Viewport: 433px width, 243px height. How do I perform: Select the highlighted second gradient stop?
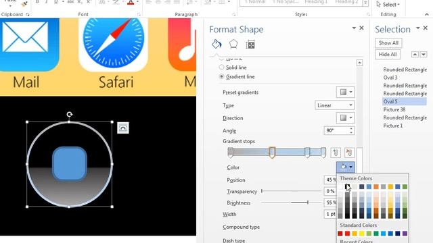[x=272, y=153]
